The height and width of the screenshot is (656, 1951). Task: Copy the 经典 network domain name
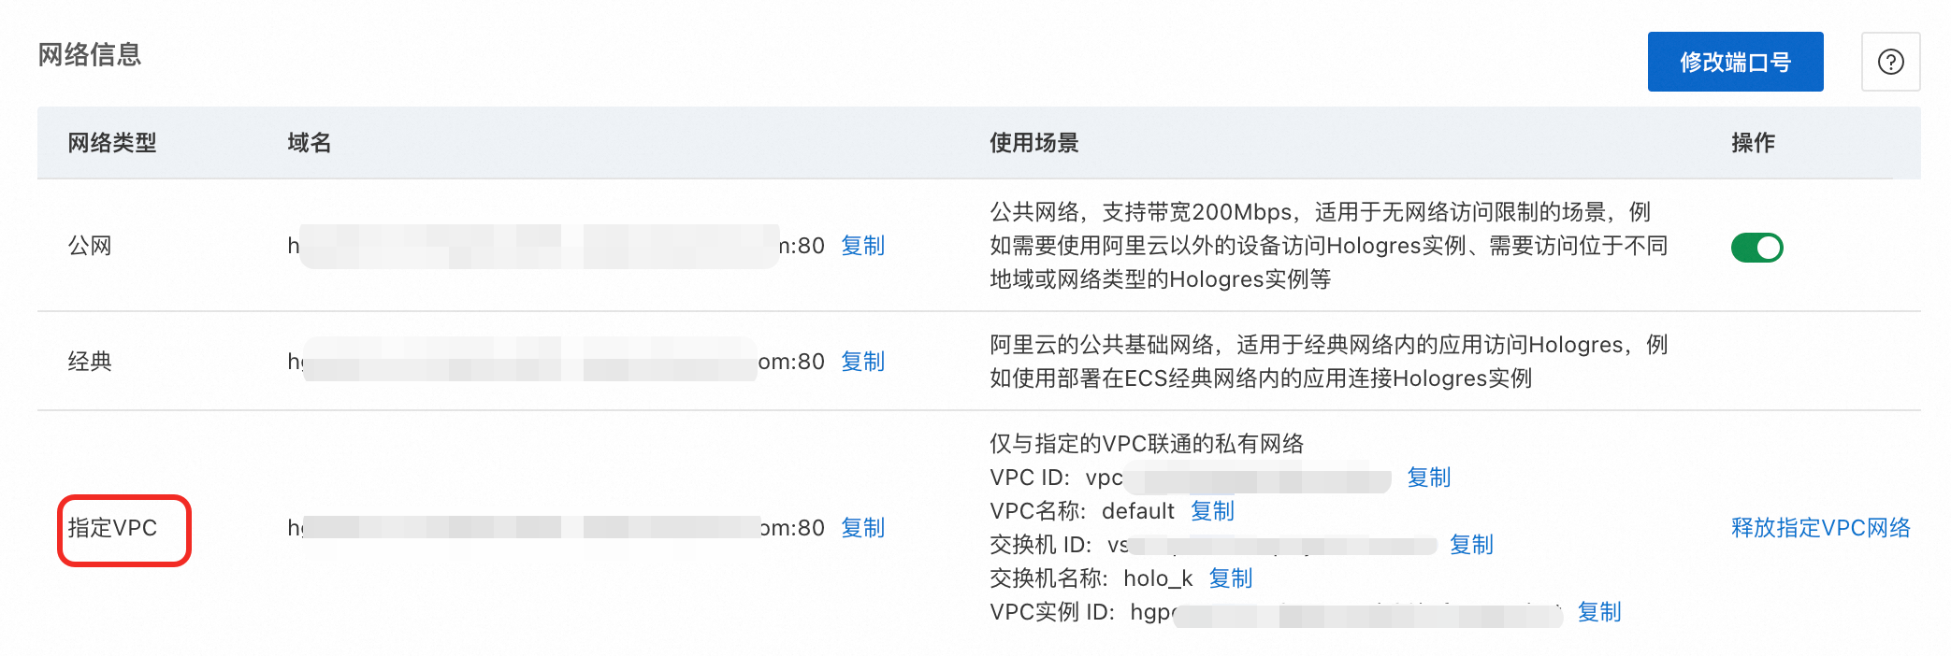[x=862, y=362]
